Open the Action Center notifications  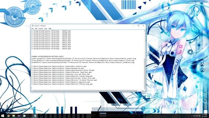point(200,116)
